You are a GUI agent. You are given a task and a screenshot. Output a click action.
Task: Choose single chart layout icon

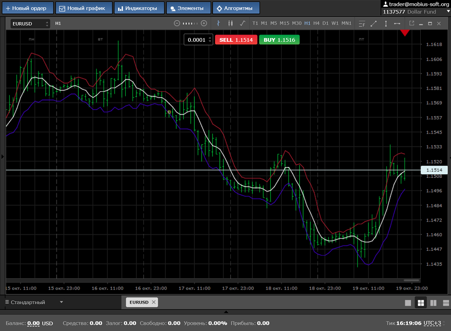click(x=408, y=303)
